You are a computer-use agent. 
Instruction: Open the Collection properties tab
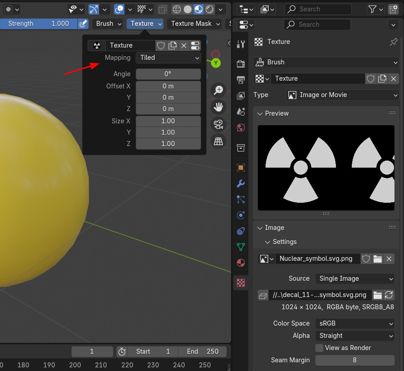click(x=241, y=148)
